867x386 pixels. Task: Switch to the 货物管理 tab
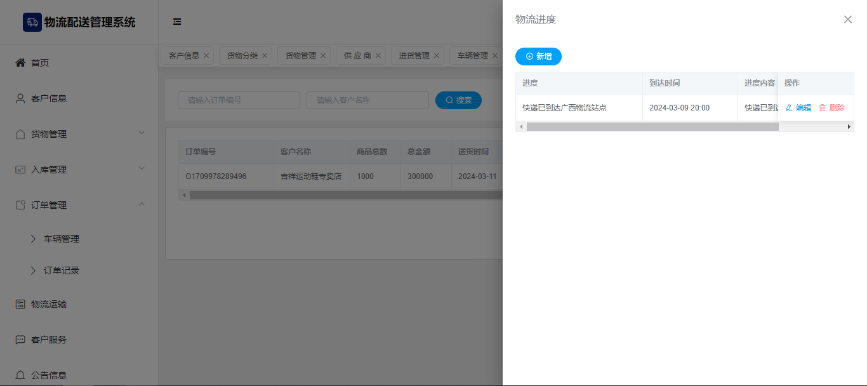300,56
